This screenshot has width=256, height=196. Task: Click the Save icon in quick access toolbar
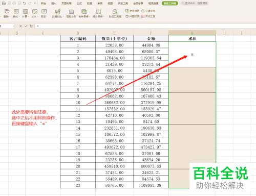coord(4,3)
